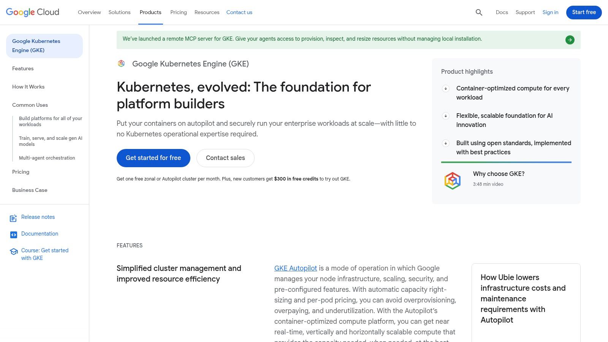
Task: Select Train, serve, and scale gen AI models
Action: [x=51, y=141]
